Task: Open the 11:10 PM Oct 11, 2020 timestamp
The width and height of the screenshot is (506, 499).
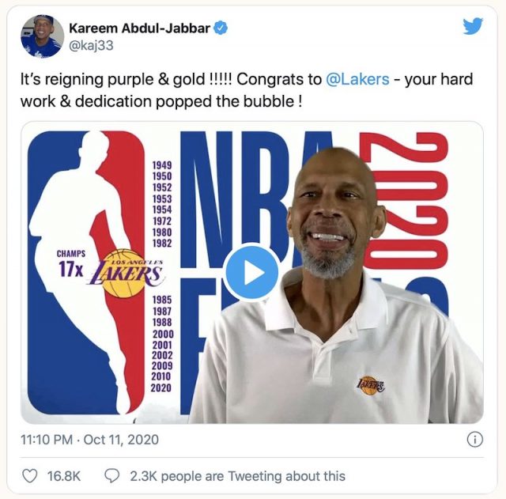Action: 89,440
